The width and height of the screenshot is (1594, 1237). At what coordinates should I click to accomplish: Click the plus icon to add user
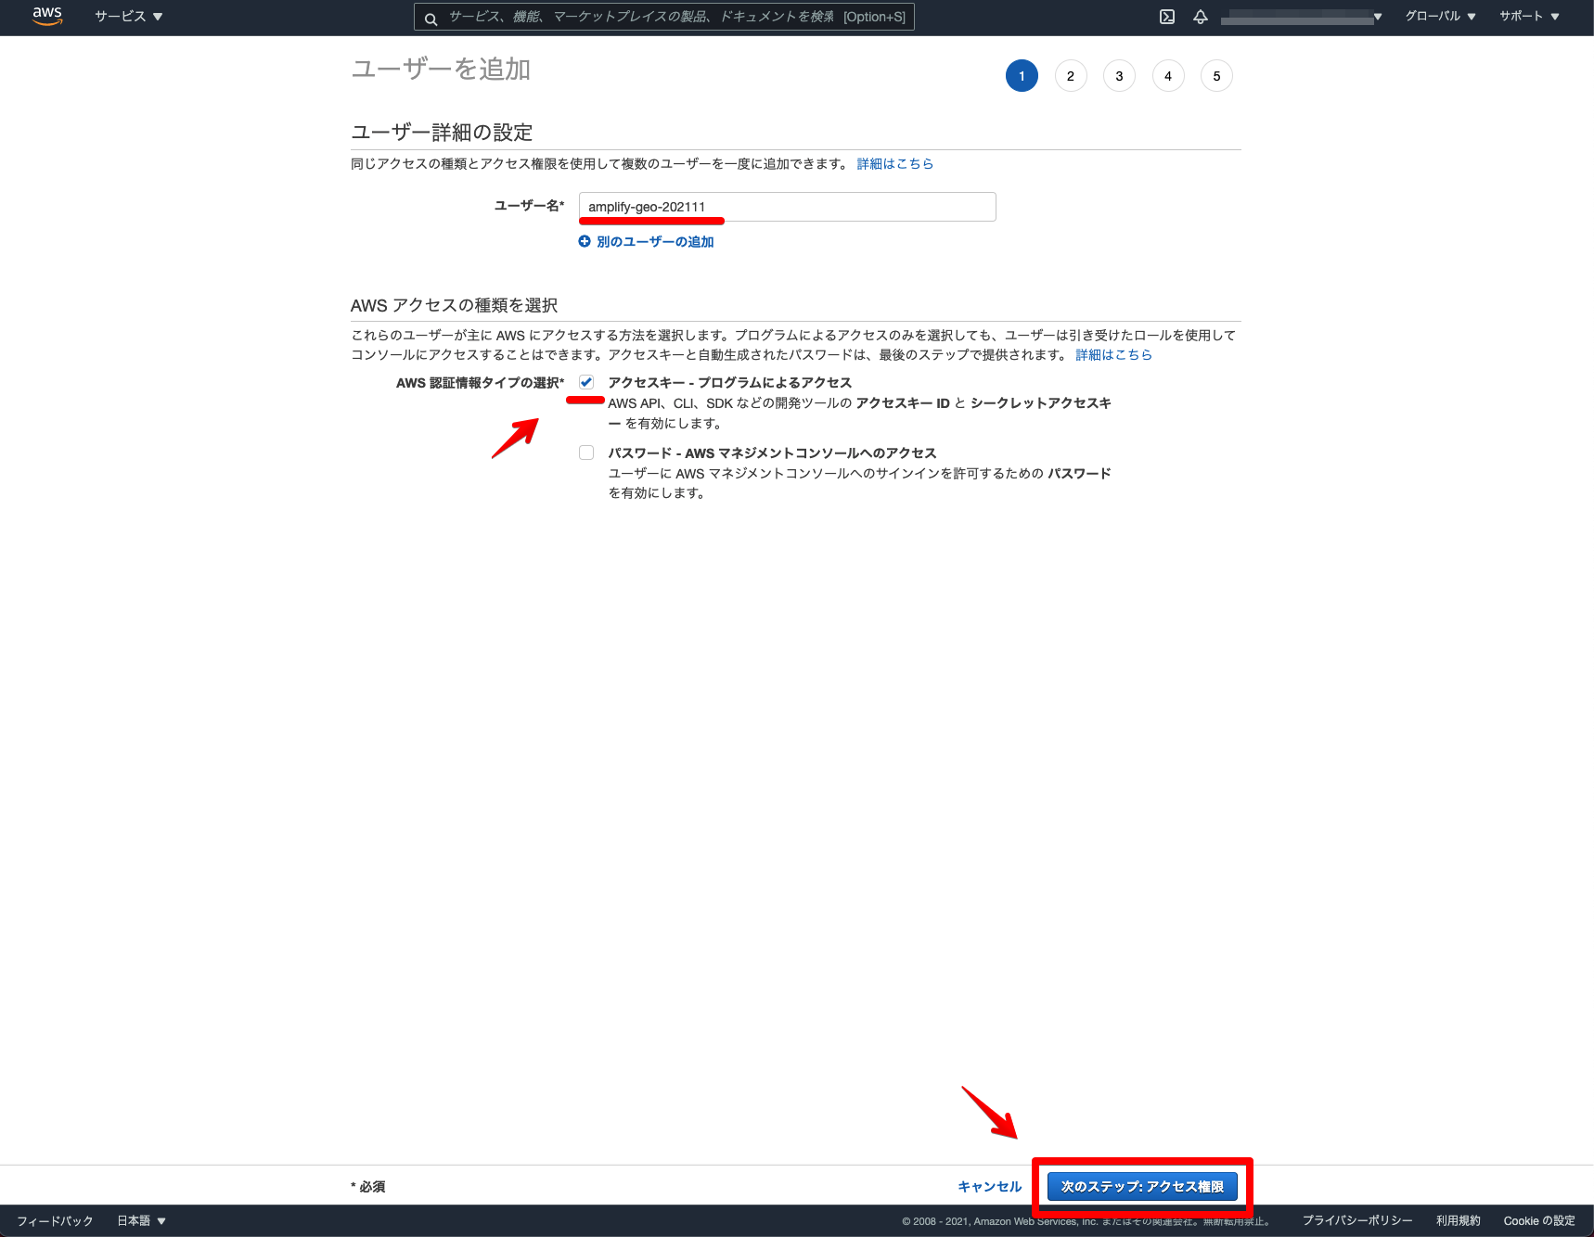585,242
